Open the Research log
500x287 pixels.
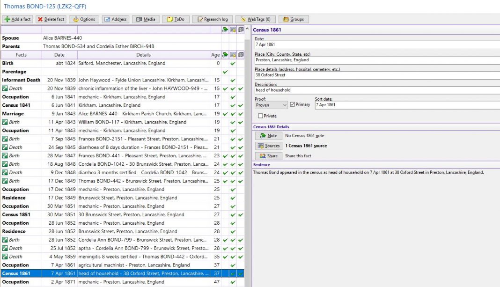pyautogui.click(x=213, y=19)
